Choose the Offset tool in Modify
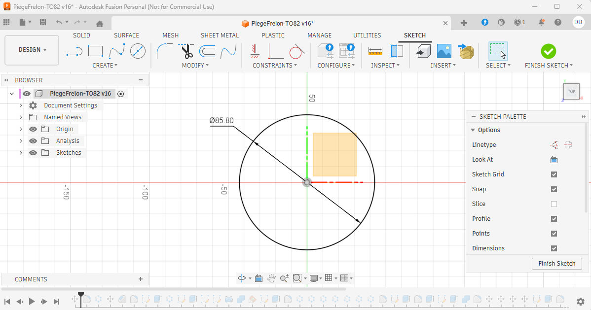 207,51
